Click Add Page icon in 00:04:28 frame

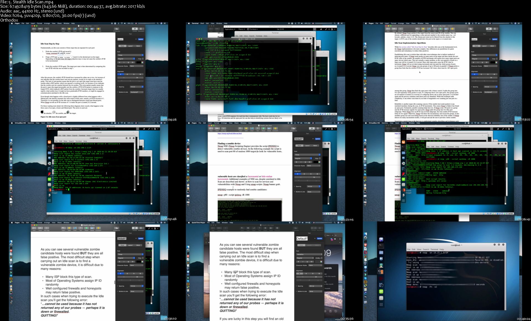pyautogui.click(x=46, y=29)
